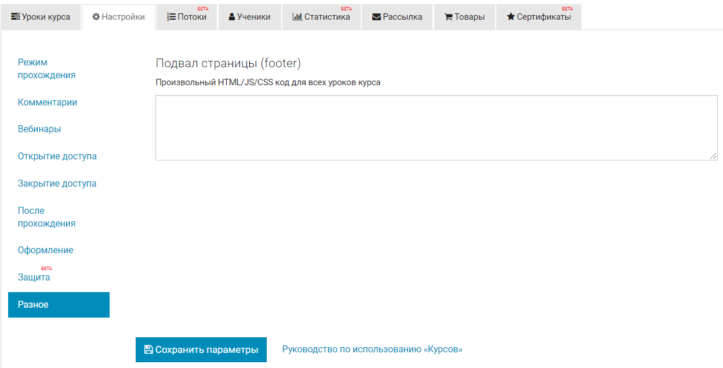Click inside the footer HTML code textarea
Image resolution: width=723 pixels, height=368 pixels.
436,127
